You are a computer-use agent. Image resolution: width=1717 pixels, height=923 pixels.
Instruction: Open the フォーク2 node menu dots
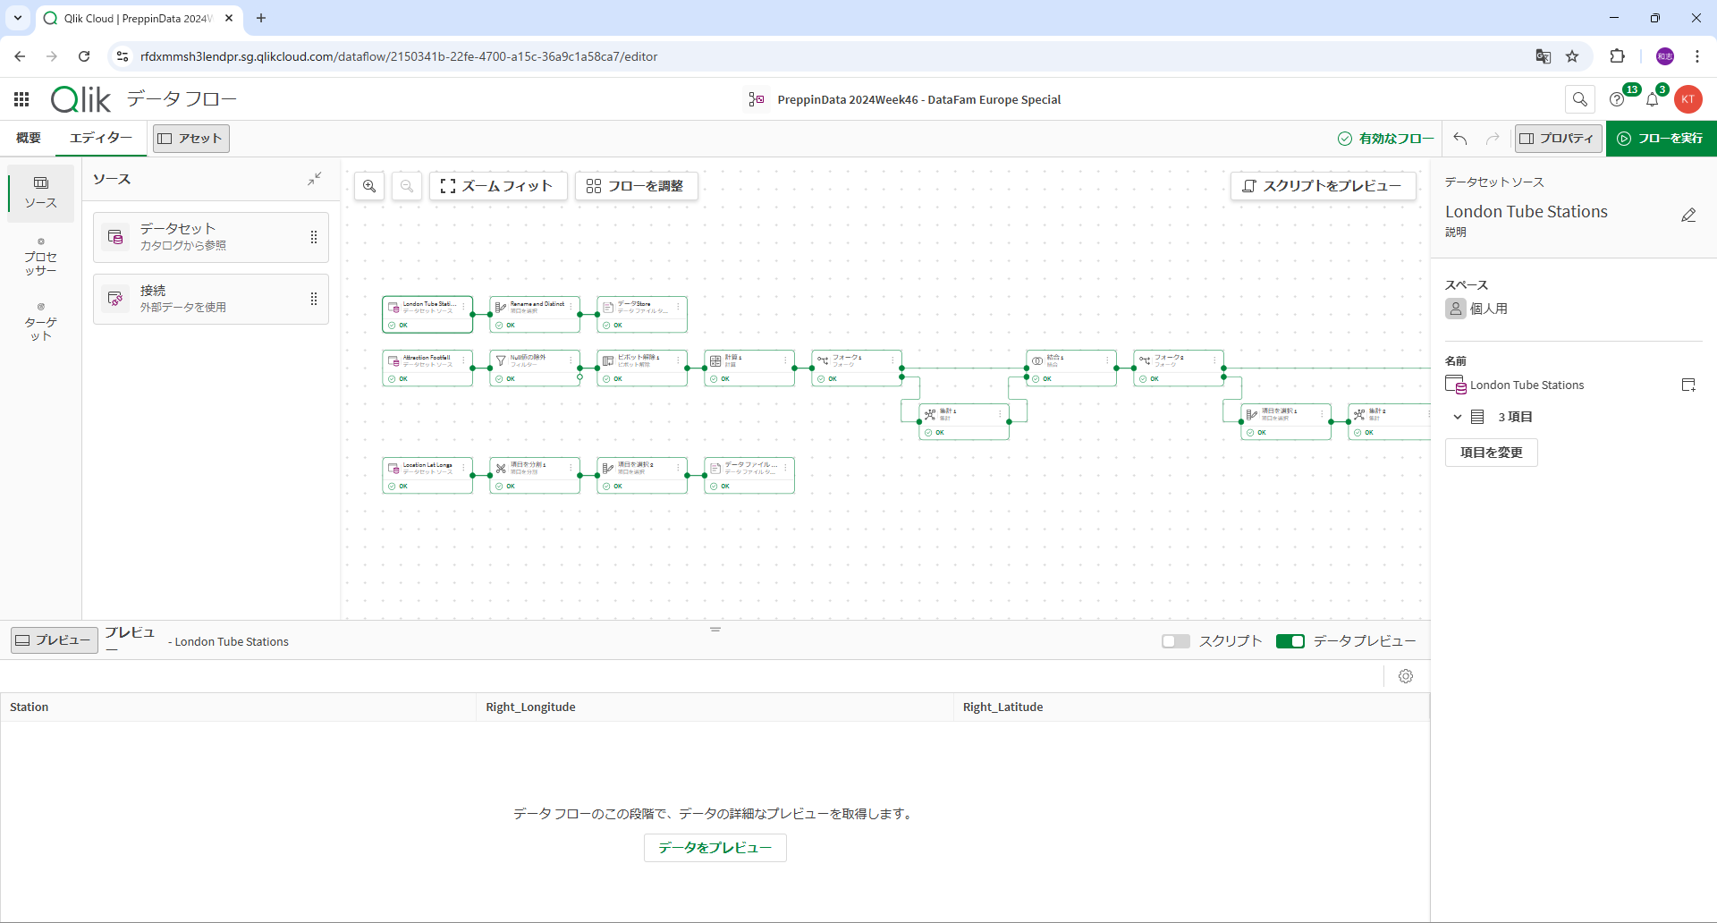[1215, 360]
